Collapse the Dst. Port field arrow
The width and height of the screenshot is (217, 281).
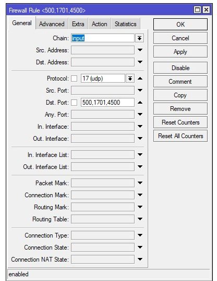coord(140,103)
